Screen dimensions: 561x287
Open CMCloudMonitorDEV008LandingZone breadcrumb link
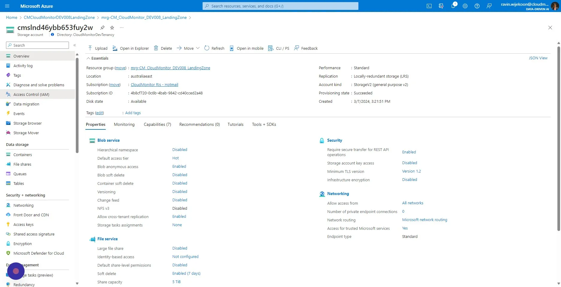(59, 17)
